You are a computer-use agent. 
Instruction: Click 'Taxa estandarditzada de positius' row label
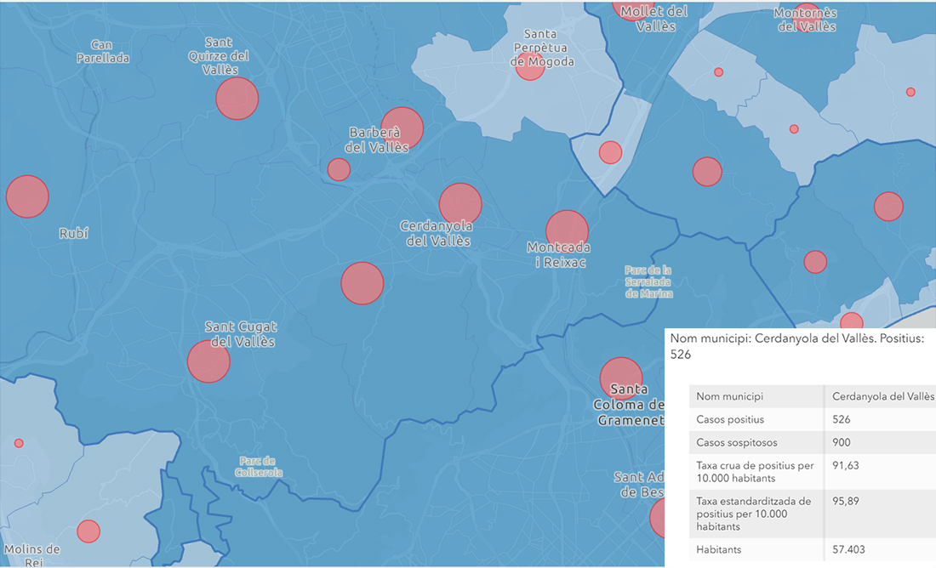coord(753,514)
